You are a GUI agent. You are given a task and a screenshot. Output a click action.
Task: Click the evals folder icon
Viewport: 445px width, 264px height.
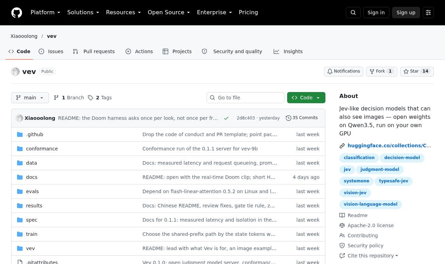point(20,191)
